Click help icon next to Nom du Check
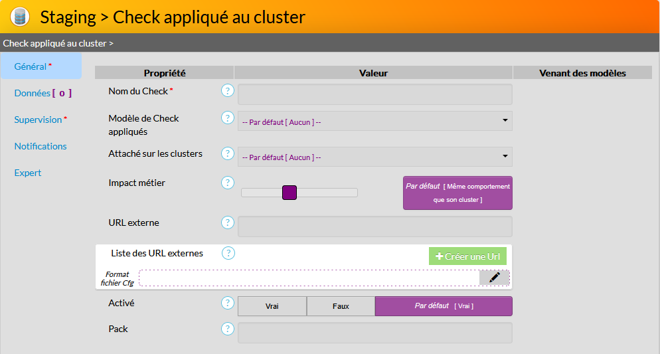The height and width of the screenshot is (354, 660). pyautogui.click(x=228, y=91)
